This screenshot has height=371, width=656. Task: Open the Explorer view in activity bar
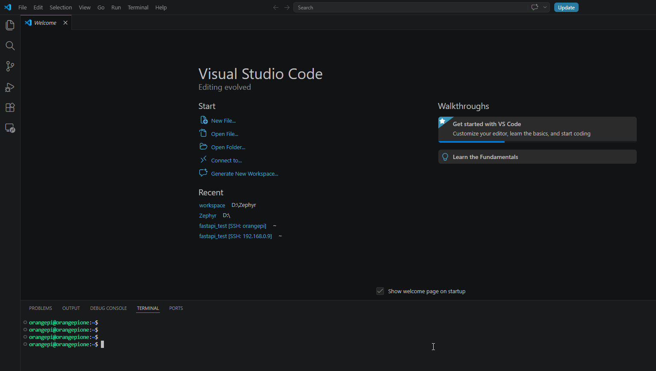click(x=10, y=25)
